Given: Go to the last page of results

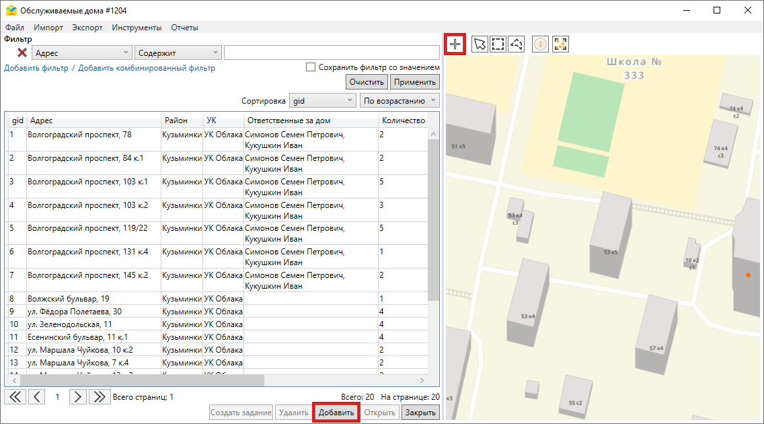Looking at the screenshot, I should (100, 397).
